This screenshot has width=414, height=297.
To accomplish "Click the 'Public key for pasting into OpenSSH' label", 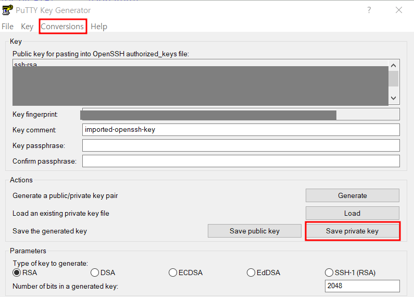I will [x=101, y=54].
